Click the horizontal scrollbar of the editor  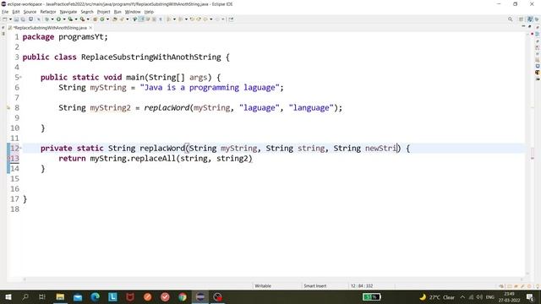pos(274,280)
